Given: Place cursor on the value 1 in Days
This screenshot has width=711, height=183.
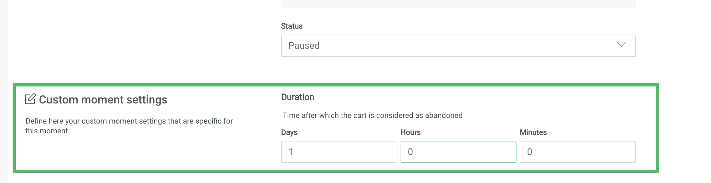Looking at the screenshot, I should (x=291, y=152).
